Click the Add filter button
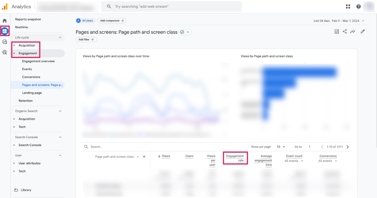 [x=86, y=39]
